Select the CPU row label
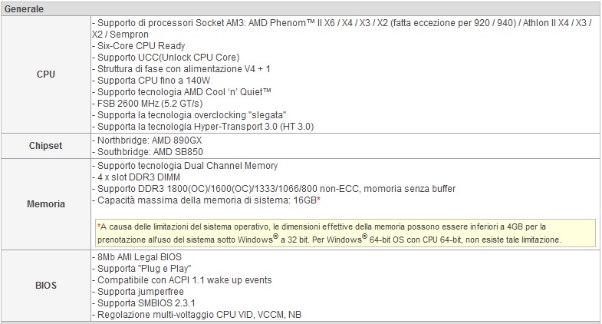602x324 pixels. (x=46, y=74)
